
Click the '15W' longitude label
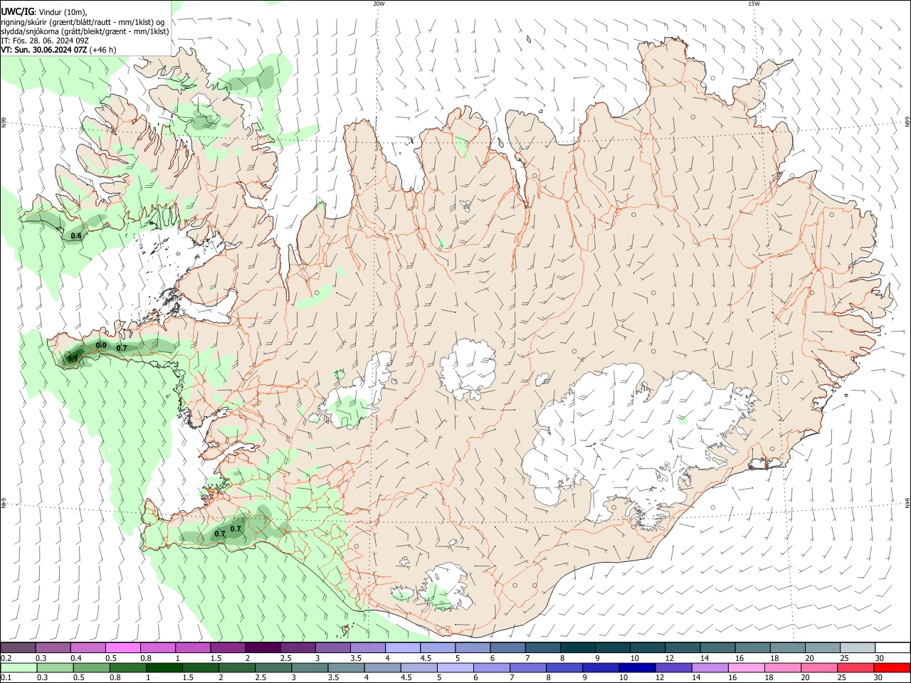click(754, 4)
